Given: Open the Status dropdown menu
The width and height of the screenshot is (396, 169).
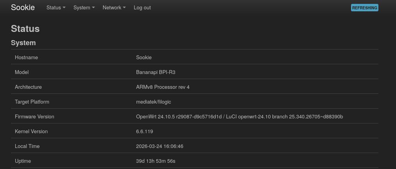Looking at the screenshot, I should click(56, 7).
